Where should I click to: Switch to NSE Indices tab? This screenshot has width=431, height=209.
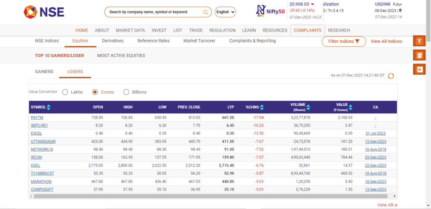[47, 41]
